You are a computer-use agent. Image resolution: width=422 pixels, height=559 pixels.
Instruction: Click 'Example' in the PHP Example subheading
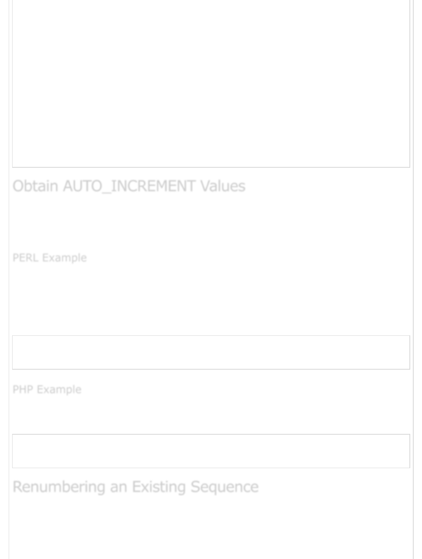click(x=59, y=389)
